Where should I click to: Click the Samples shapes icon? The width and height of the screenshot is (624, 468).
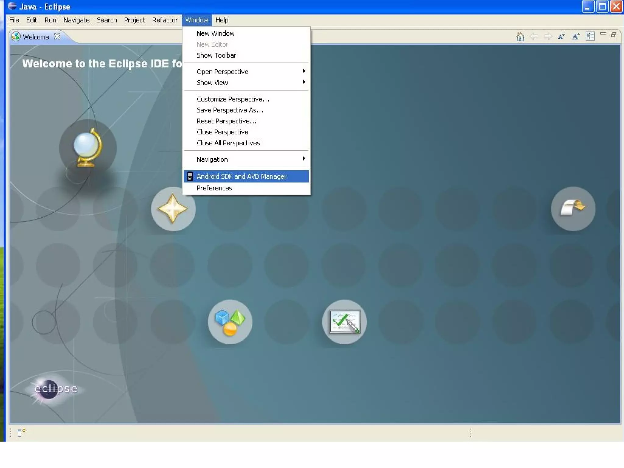tap(230, 322)
